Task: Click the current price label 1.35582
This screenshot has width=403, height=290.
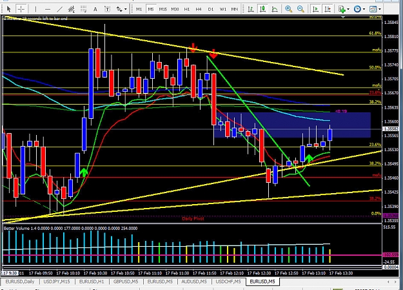Action: pos(391,129)
